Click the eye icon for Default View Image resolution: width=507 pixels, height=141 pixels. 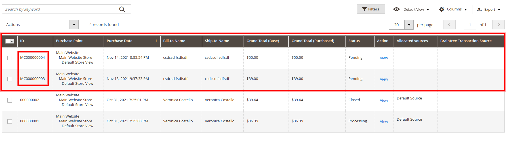coord(396,9)
